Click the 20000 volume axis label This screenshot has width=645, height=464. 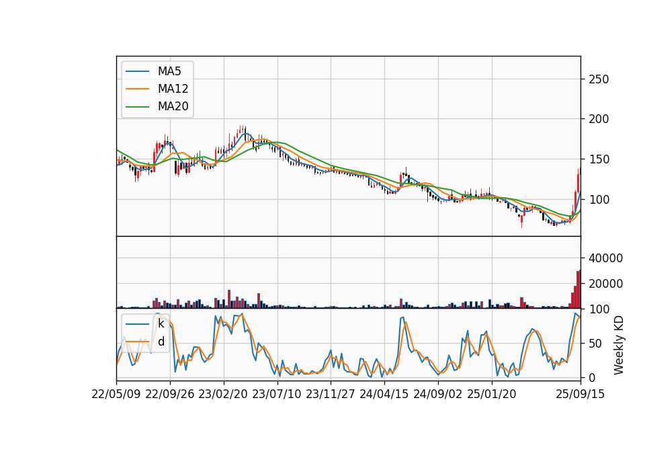605,284
